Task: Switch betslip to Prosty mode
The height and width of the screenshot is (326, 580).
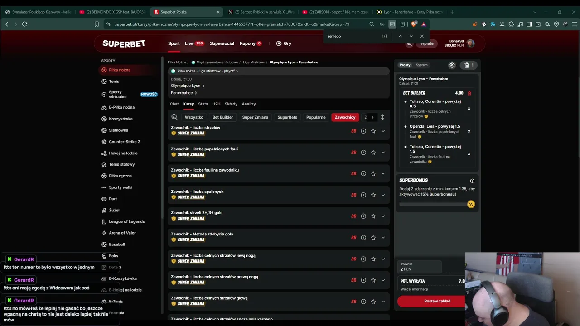Action: pos(405,65)
